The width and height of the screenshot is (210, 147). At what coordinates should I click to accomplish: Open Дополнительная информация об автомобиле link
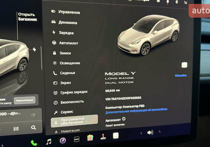tap(136, 111)
